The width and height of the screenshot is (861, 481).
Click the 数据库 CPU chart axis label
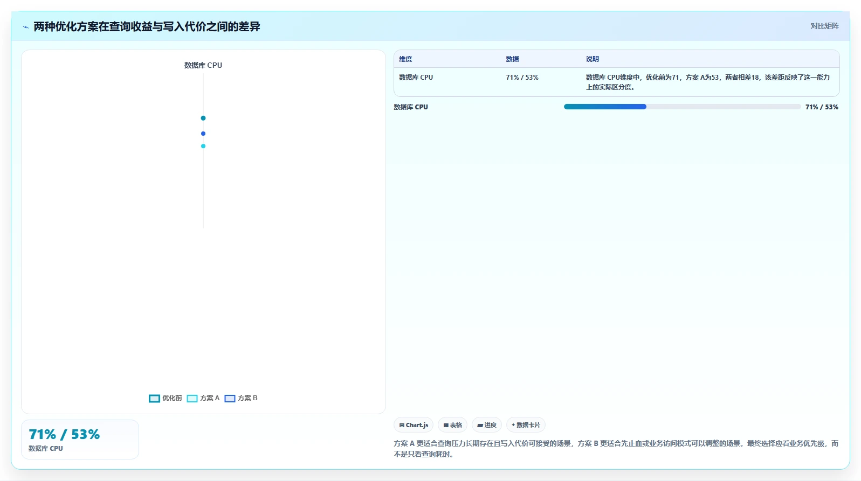[203, 65]
